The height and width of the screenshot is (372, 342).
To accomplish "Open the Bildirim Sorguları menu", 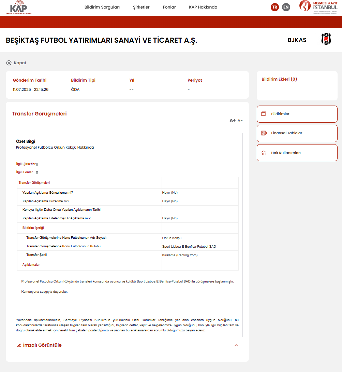I will 102,7.
